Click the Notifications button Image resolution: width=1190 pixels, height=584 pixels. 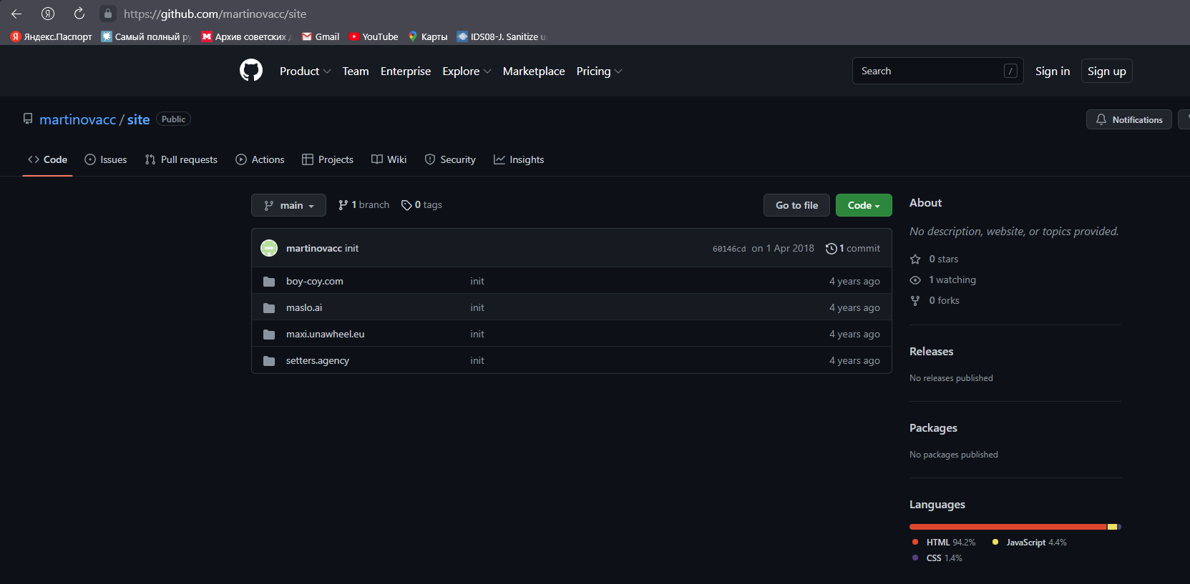[1129, 119]
